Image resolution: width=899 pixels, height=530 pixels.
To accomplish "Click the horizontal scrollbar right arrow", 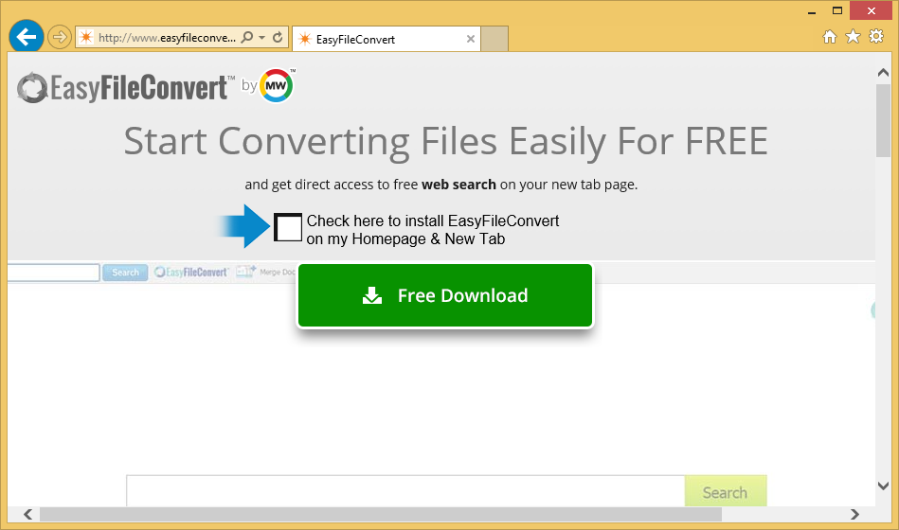I will [854, 514].
